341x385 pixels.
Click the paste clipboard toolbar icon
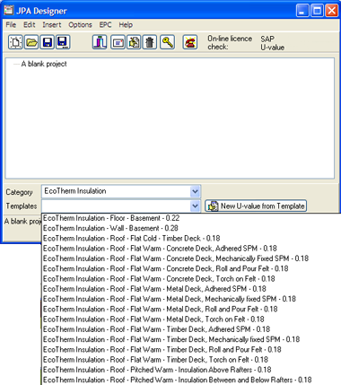tap(134, 42)
